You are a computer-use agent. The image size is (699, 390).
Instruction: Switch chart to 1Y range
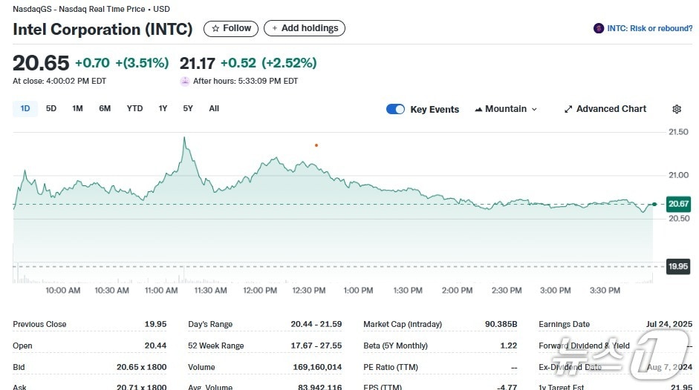(x=163, y=108)
